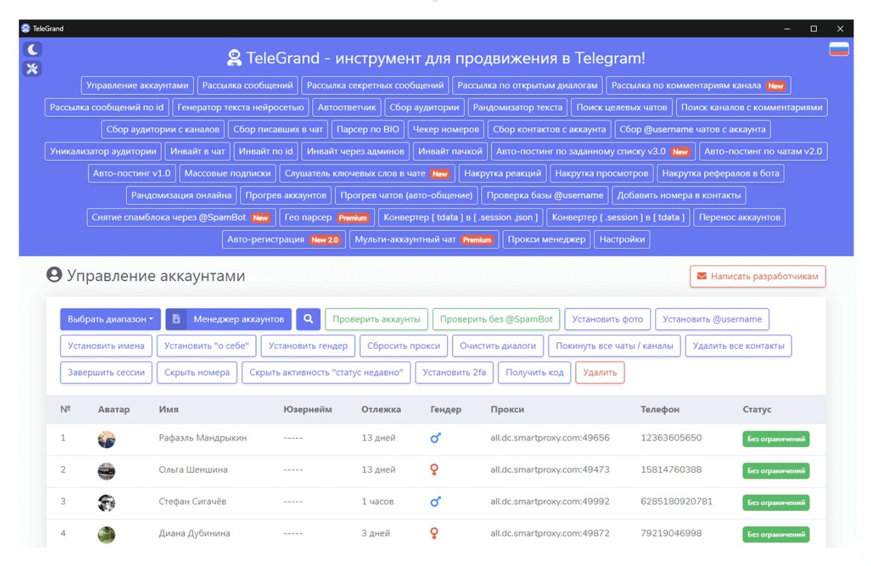This screenshot has width=871, height=566.
Task: Open avatar of Ольга Шеншина
Action: 107,471
